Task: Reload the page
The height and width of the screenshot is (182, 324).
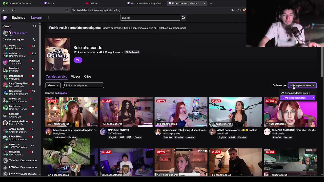Action: (x=14, y=10)
